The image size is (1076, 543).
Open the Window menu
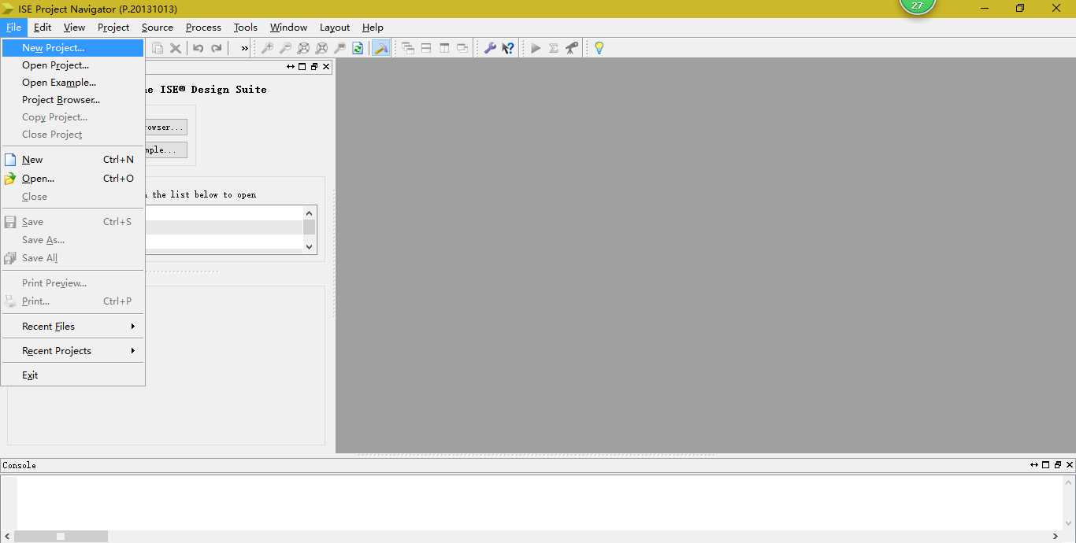pyautogui.click(x=288, y=28)
